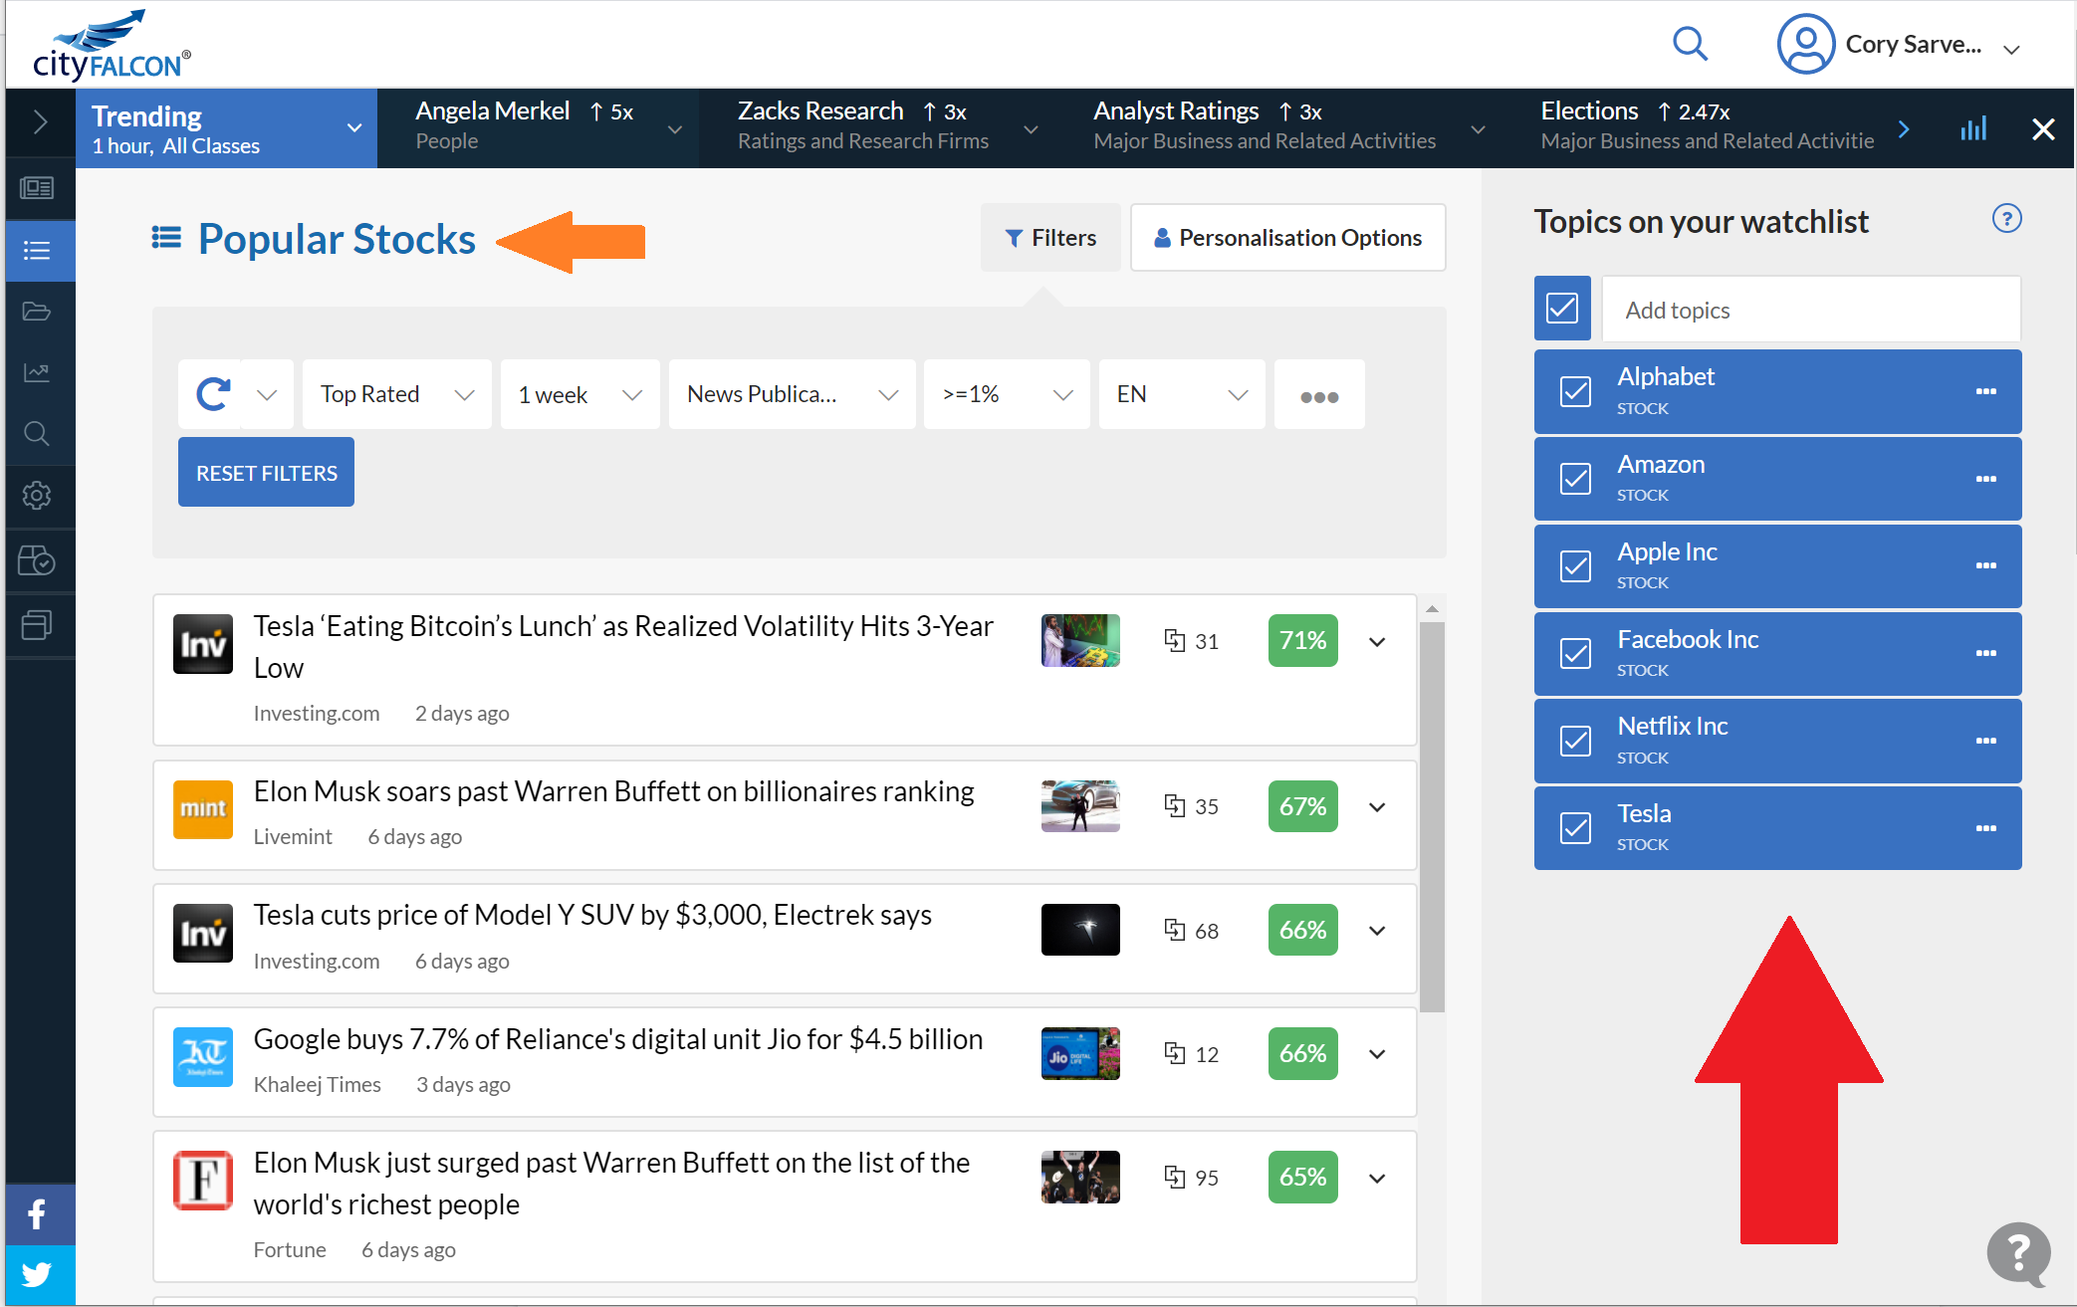Open watchlist help question mark icon

(2006, 219)
